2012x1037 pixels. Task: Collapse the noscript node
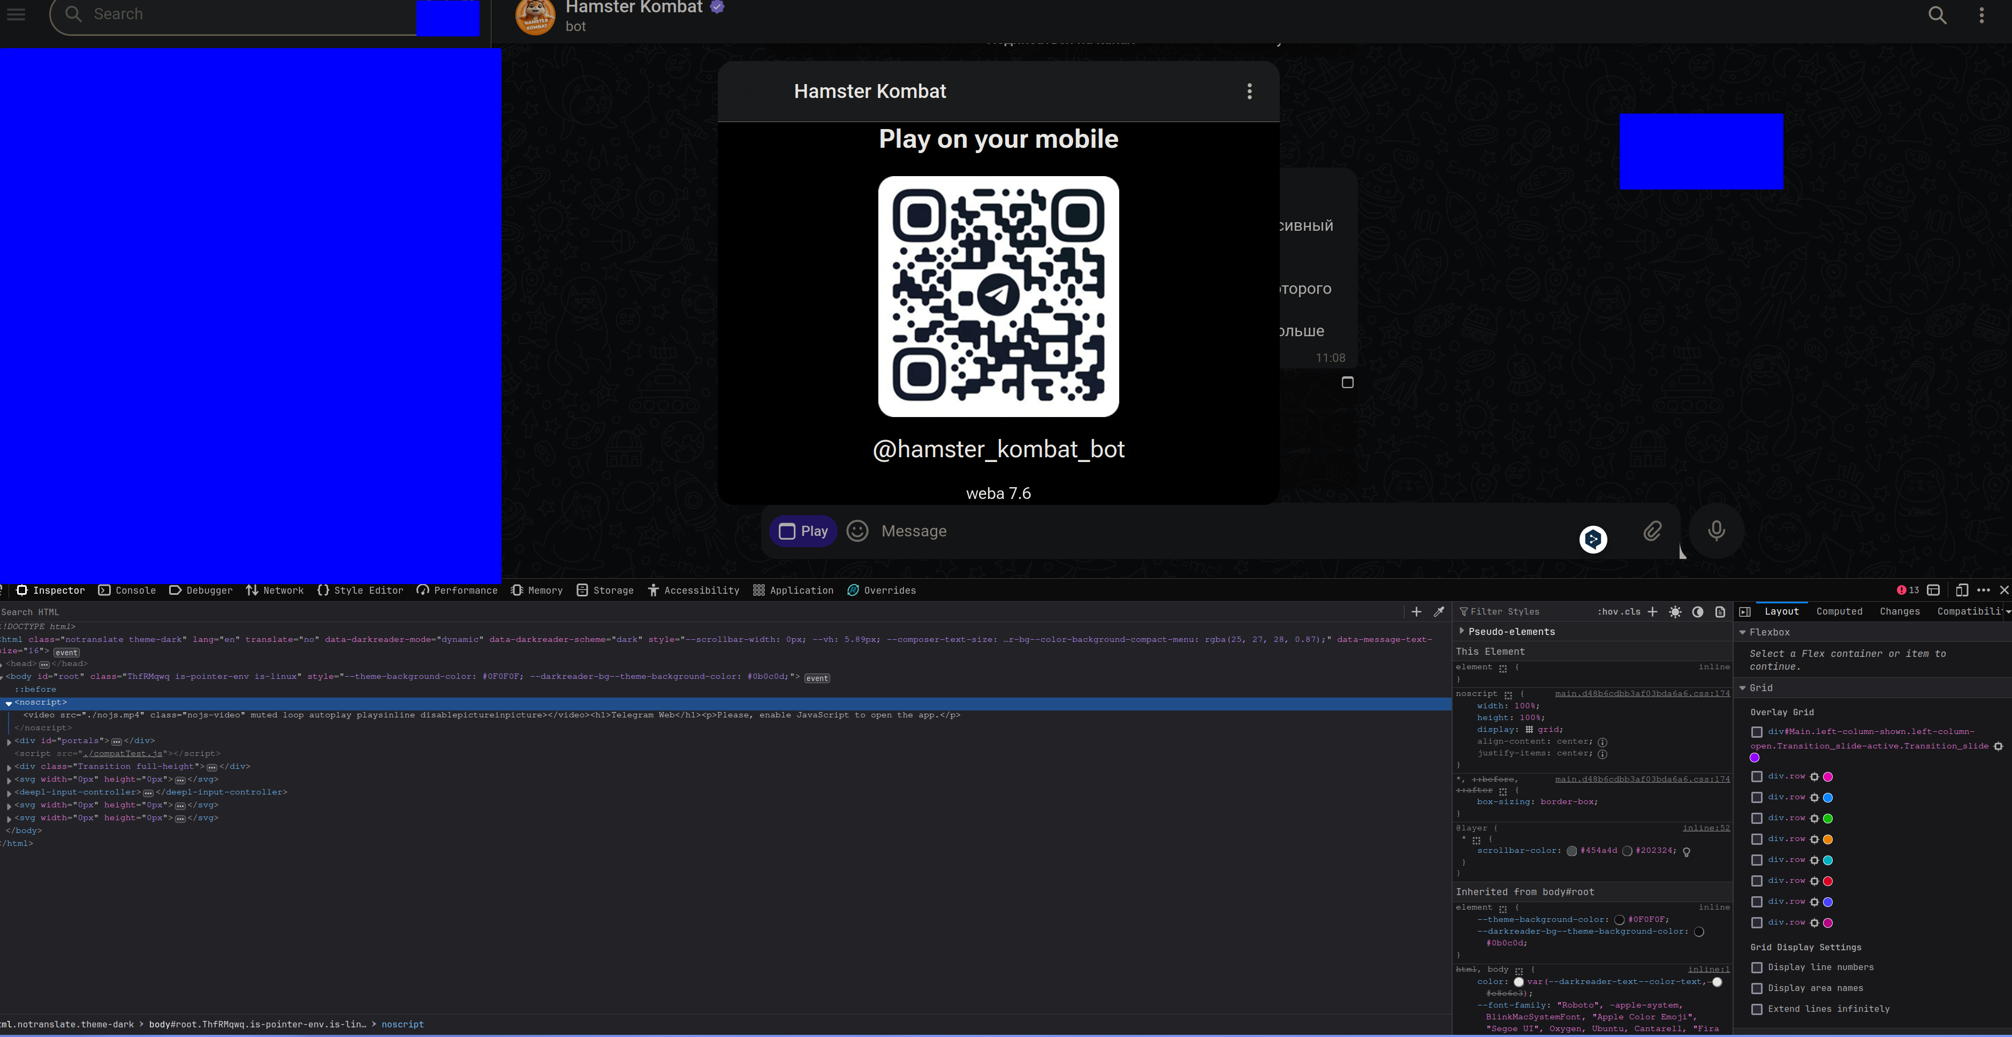pyautogui.click(x=9, y=703)
